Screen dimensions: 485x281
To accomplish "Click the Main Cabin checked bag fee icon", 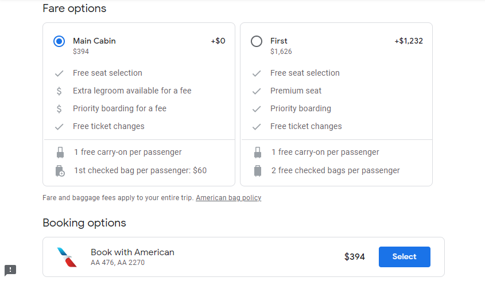I will 60,171.
